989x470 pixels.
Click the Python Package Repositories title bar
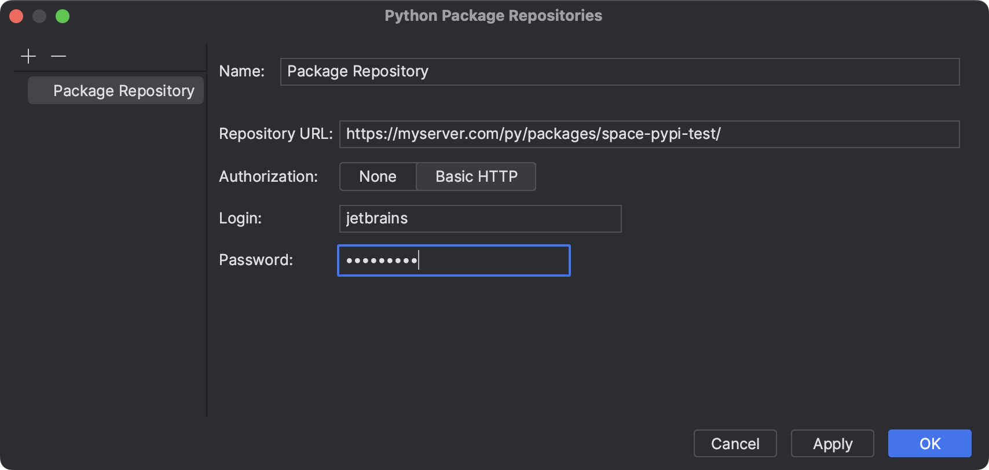pyautogui.click(x=493, y=16)
